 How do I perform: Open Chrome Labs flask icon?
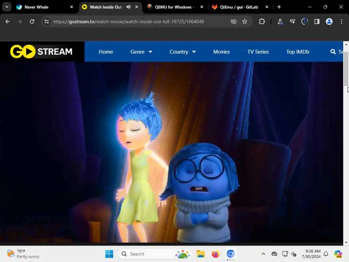click(x=280, y=21)
